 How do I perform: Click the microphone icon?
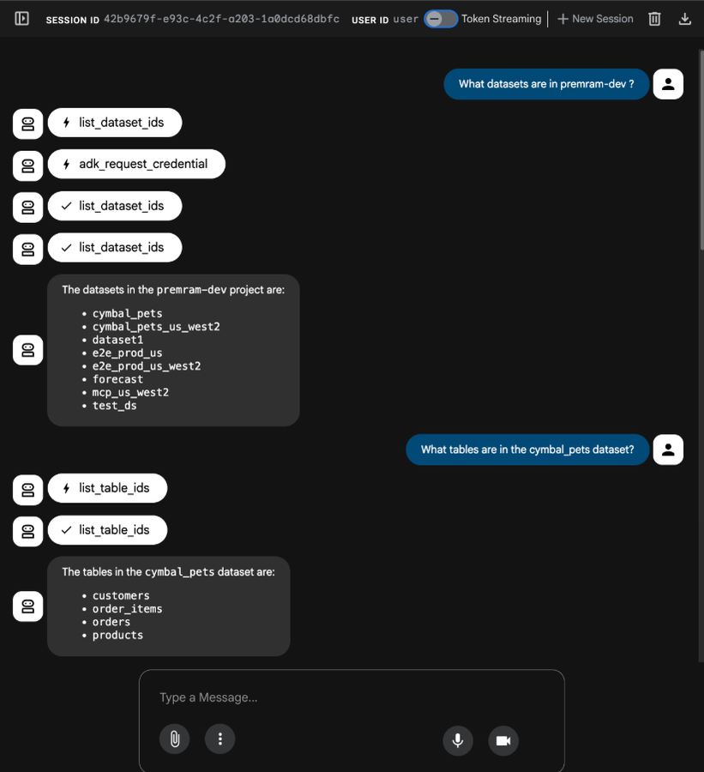point(458,740)
